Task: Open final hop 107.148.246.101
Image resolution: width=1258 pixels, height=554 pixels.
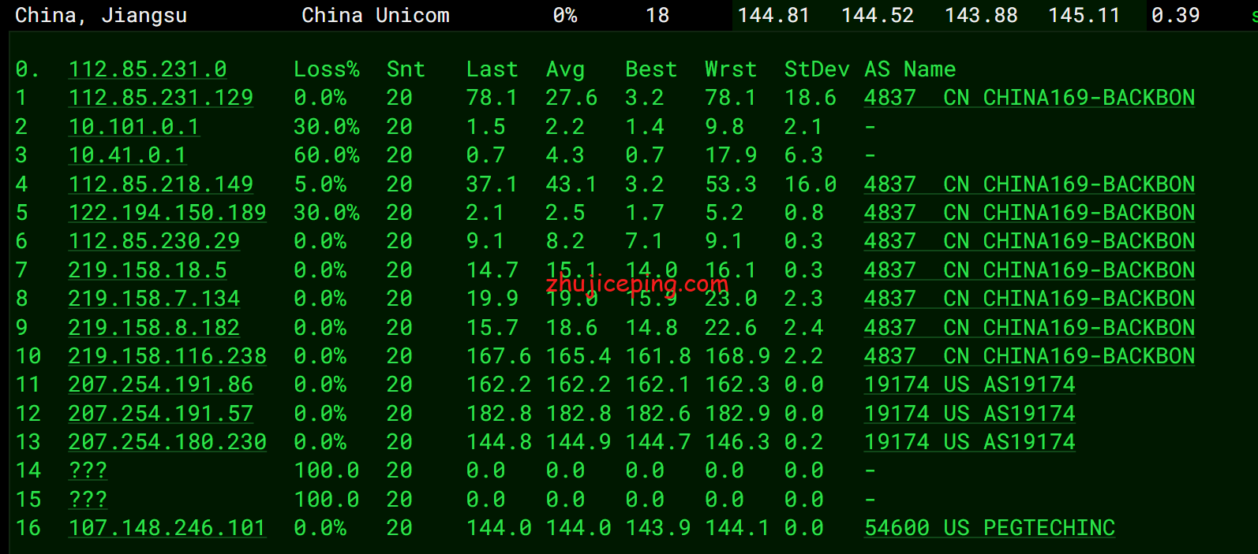Action: point(167,528)
